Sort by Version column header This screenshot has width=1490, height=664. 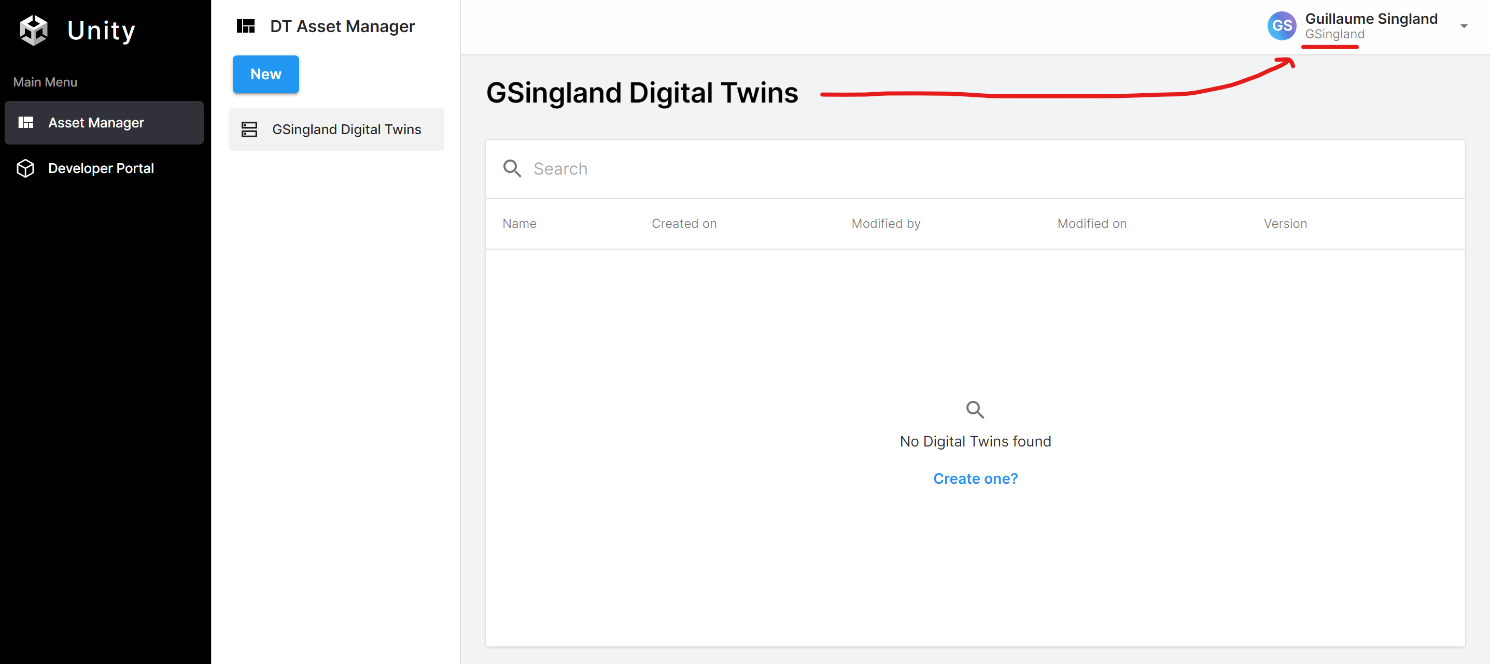(1285, 224)
